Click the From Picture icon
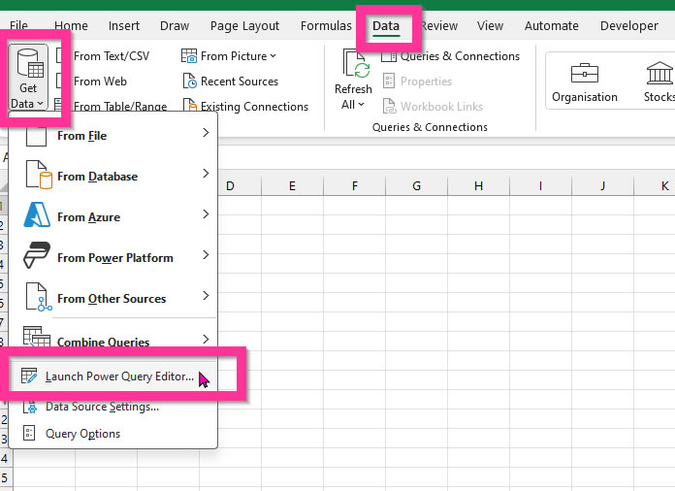675x491 pixels. click(x=188, y=56)
